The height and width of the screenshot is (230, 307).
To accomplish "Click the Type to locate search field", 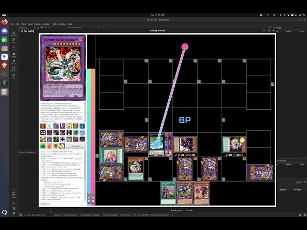I will 36,215.
